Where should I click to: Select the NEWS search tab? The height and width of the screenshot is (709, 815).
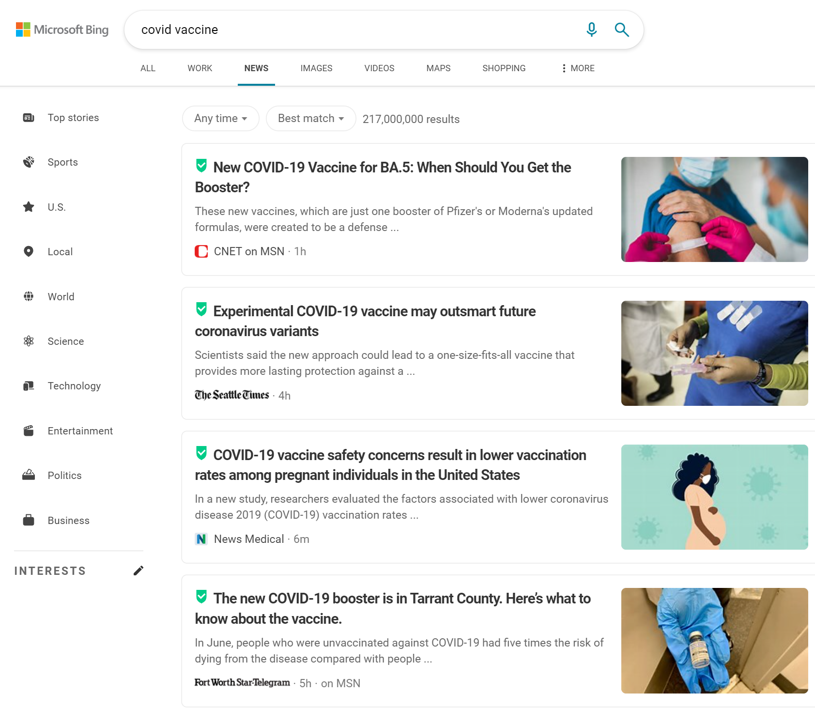click(x=256, y=68)
